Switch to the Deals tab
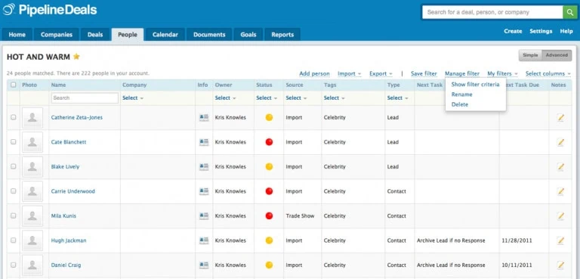The height and width of the screenshot is (279, 580). tap(95, 35)
